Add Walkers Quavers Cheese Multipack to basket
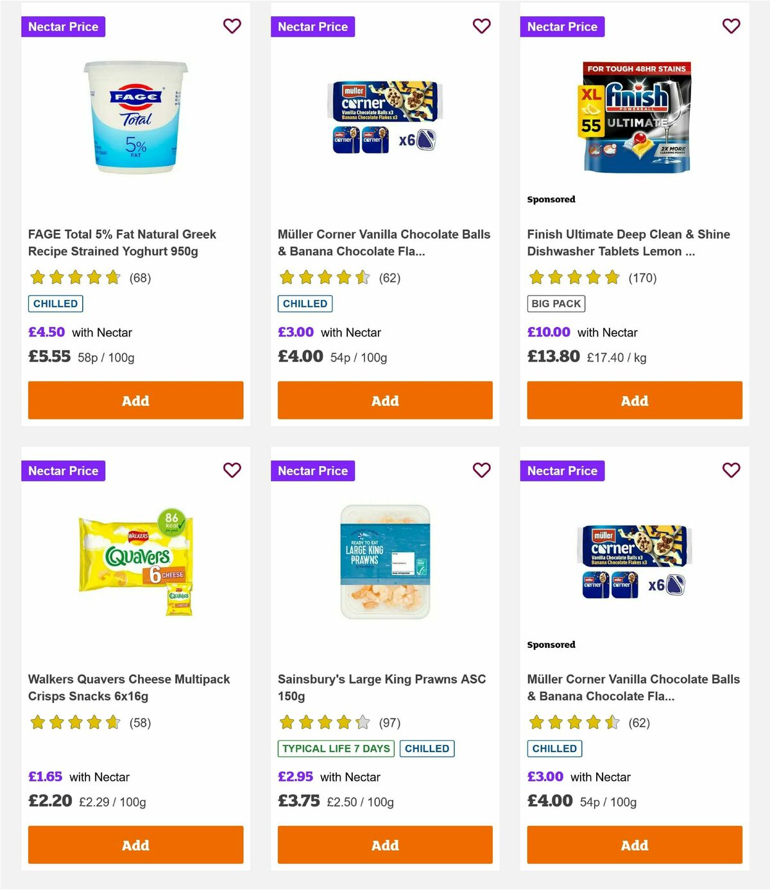This screenshot has height=890, width=770. (135, 844)
